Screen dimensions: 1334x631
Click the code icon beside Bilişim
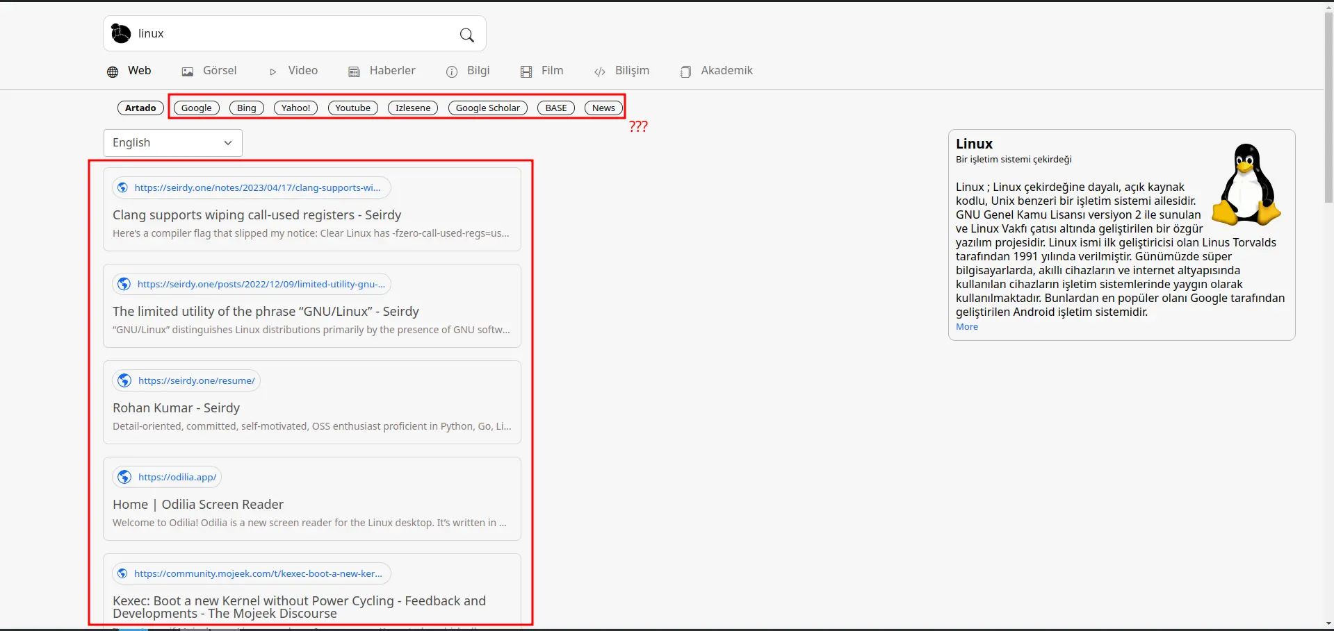[x=600, y=71]
